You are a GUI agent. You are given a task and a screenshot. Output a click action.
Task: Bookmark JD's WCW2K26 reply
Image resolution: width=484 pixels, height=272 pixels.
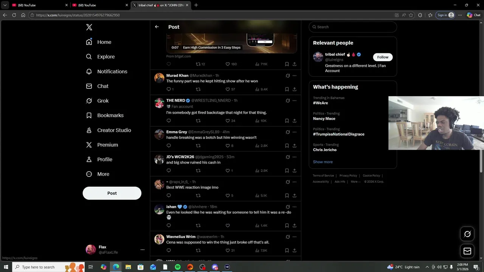(x=287, y=170)
